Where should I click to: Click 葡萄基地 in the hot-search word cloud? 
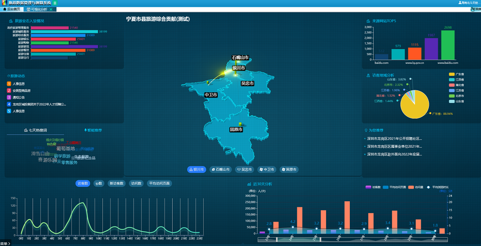pyautogui.click(x=66, y=148)
